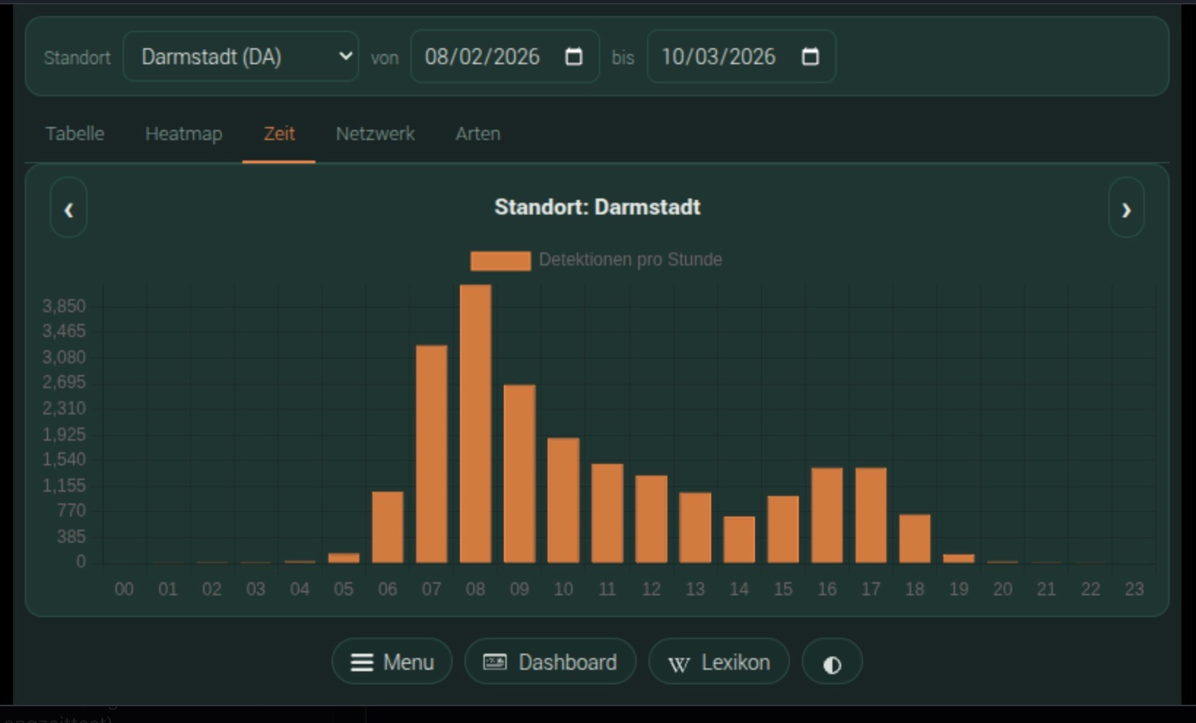Open the Lexikon wiki link
1196x723 pixels.
pyautogui.click(x=718, y=662)
